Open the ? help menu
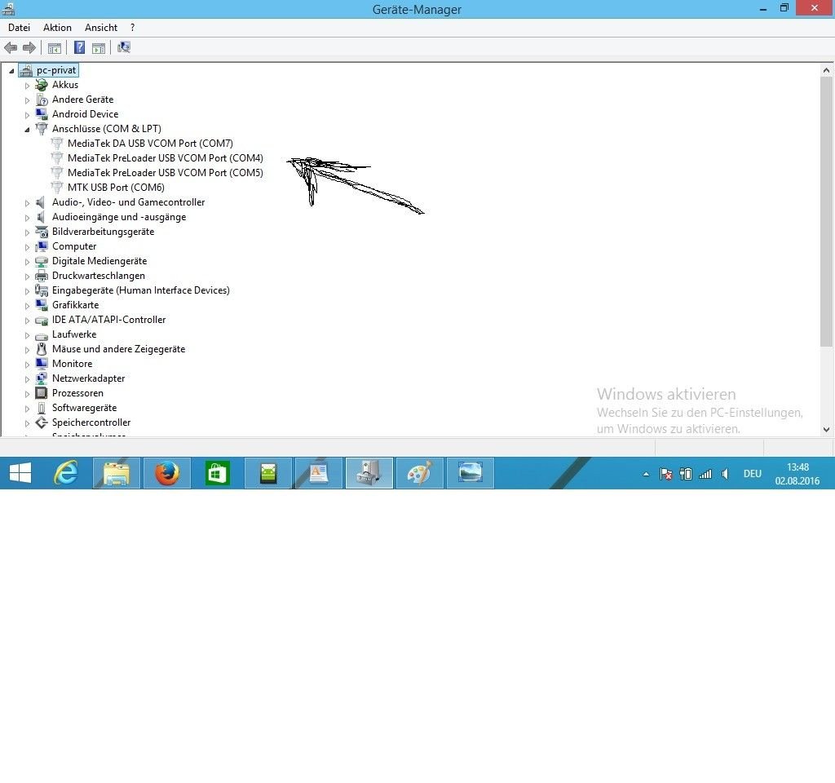The width and height of the screenshot is (835, 783). (x=133, y=28)
